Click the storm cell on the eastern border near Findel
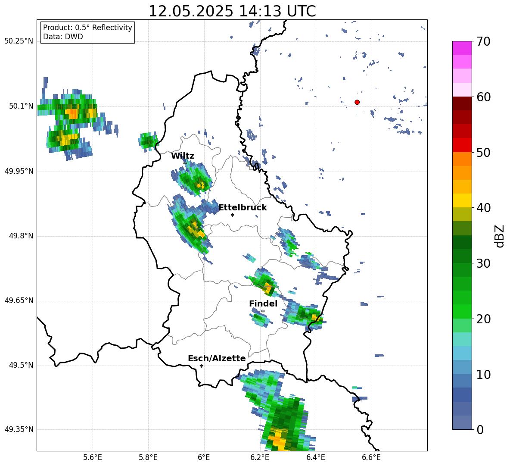 click(305, 316)
